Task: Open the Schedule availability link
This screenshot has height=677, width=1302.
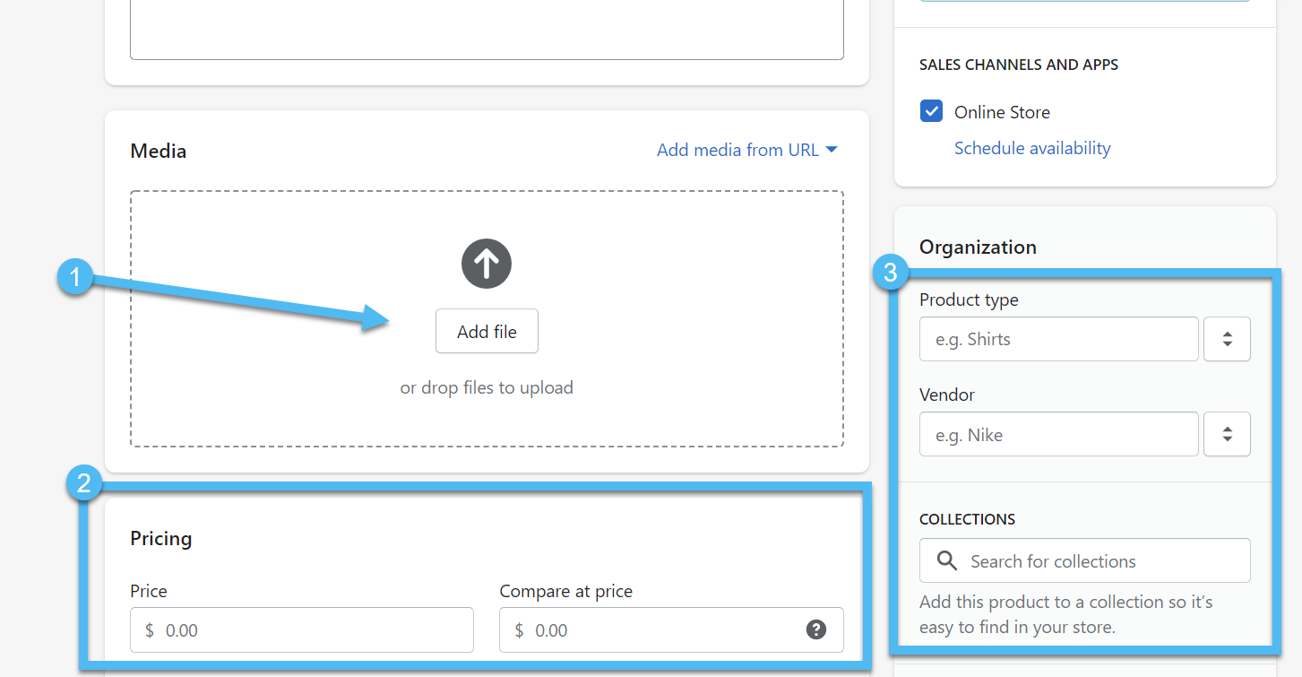Action: pos(1032,149)
